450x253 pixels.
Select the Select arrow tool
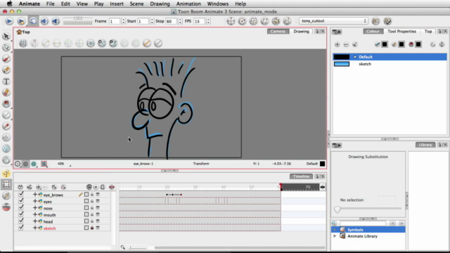click(x=6, y=36)
